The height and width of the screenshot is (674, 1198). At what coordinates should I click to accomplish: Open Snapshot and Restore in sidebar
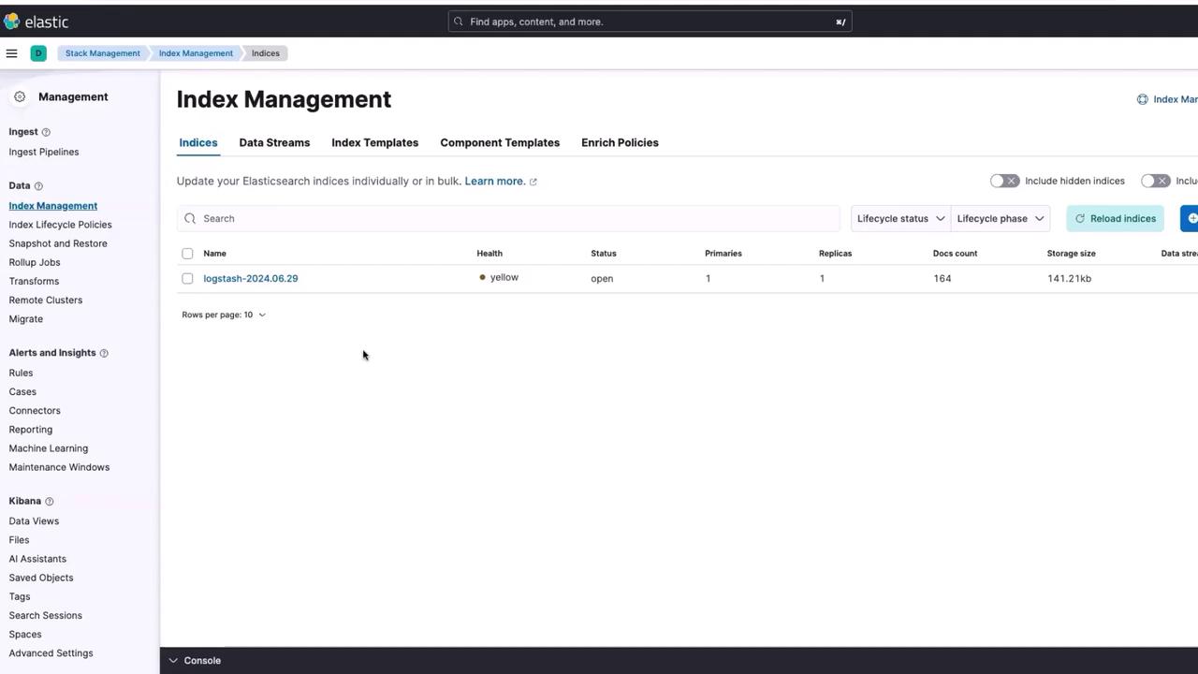[58, 243]
